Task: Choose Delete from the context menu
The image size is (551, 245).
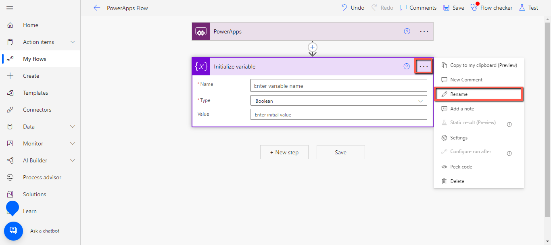Action: 479,181
